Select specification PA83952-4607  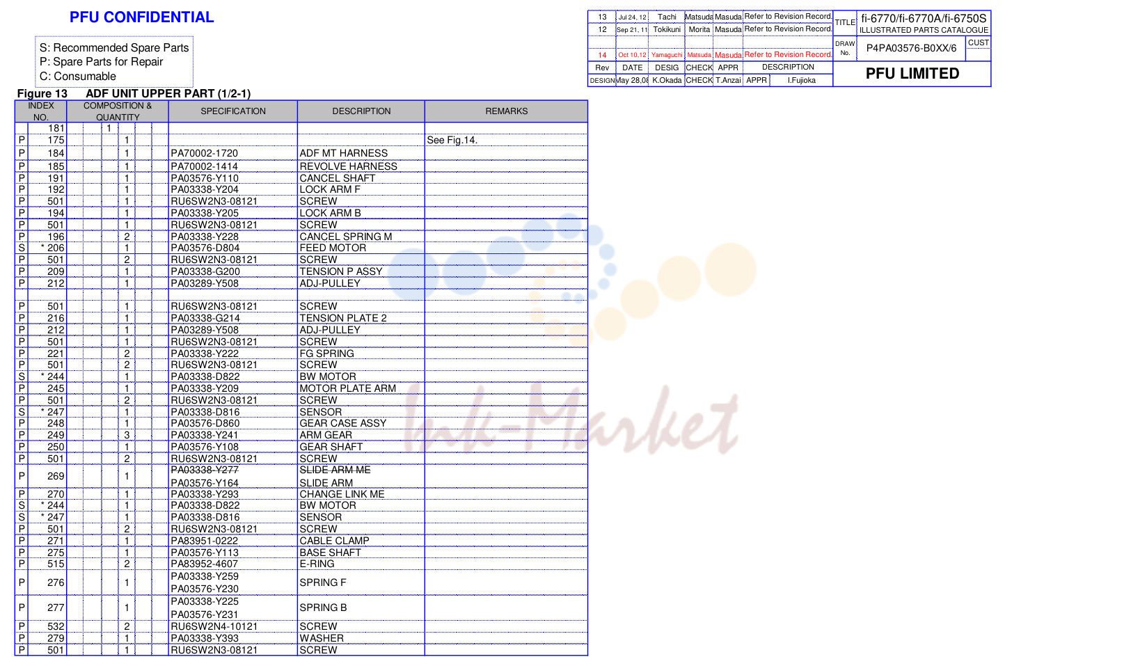pos(205,564)
